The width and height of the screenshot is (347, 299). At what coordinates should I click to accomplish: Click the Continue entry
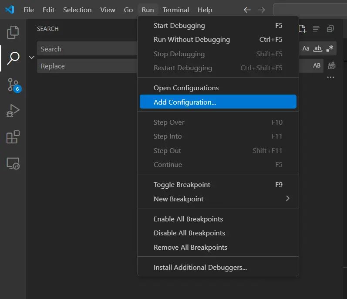click(x=218, y=165)
